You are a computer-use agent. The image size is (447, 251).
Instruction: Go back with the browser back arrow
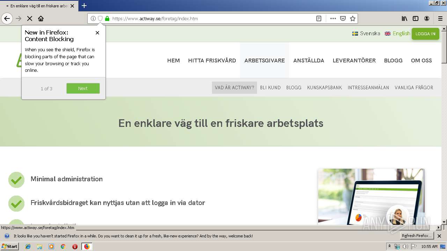coord(7,18)
